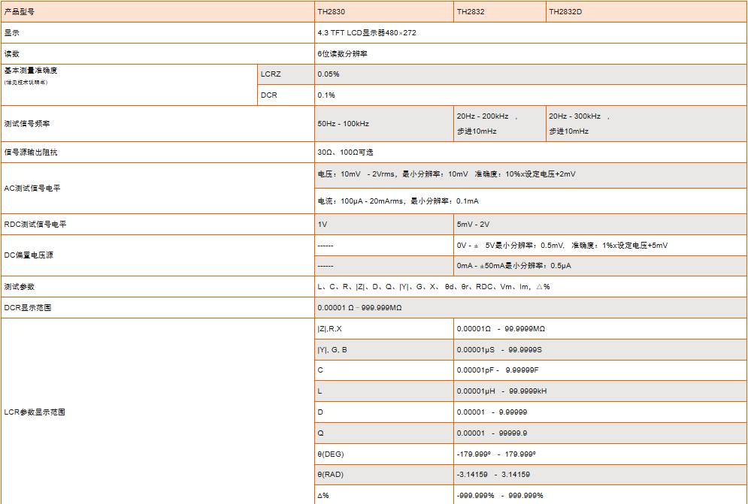Click the 测试信号频率 row label
Screen dimensions: 748x504
pos(157,123)
